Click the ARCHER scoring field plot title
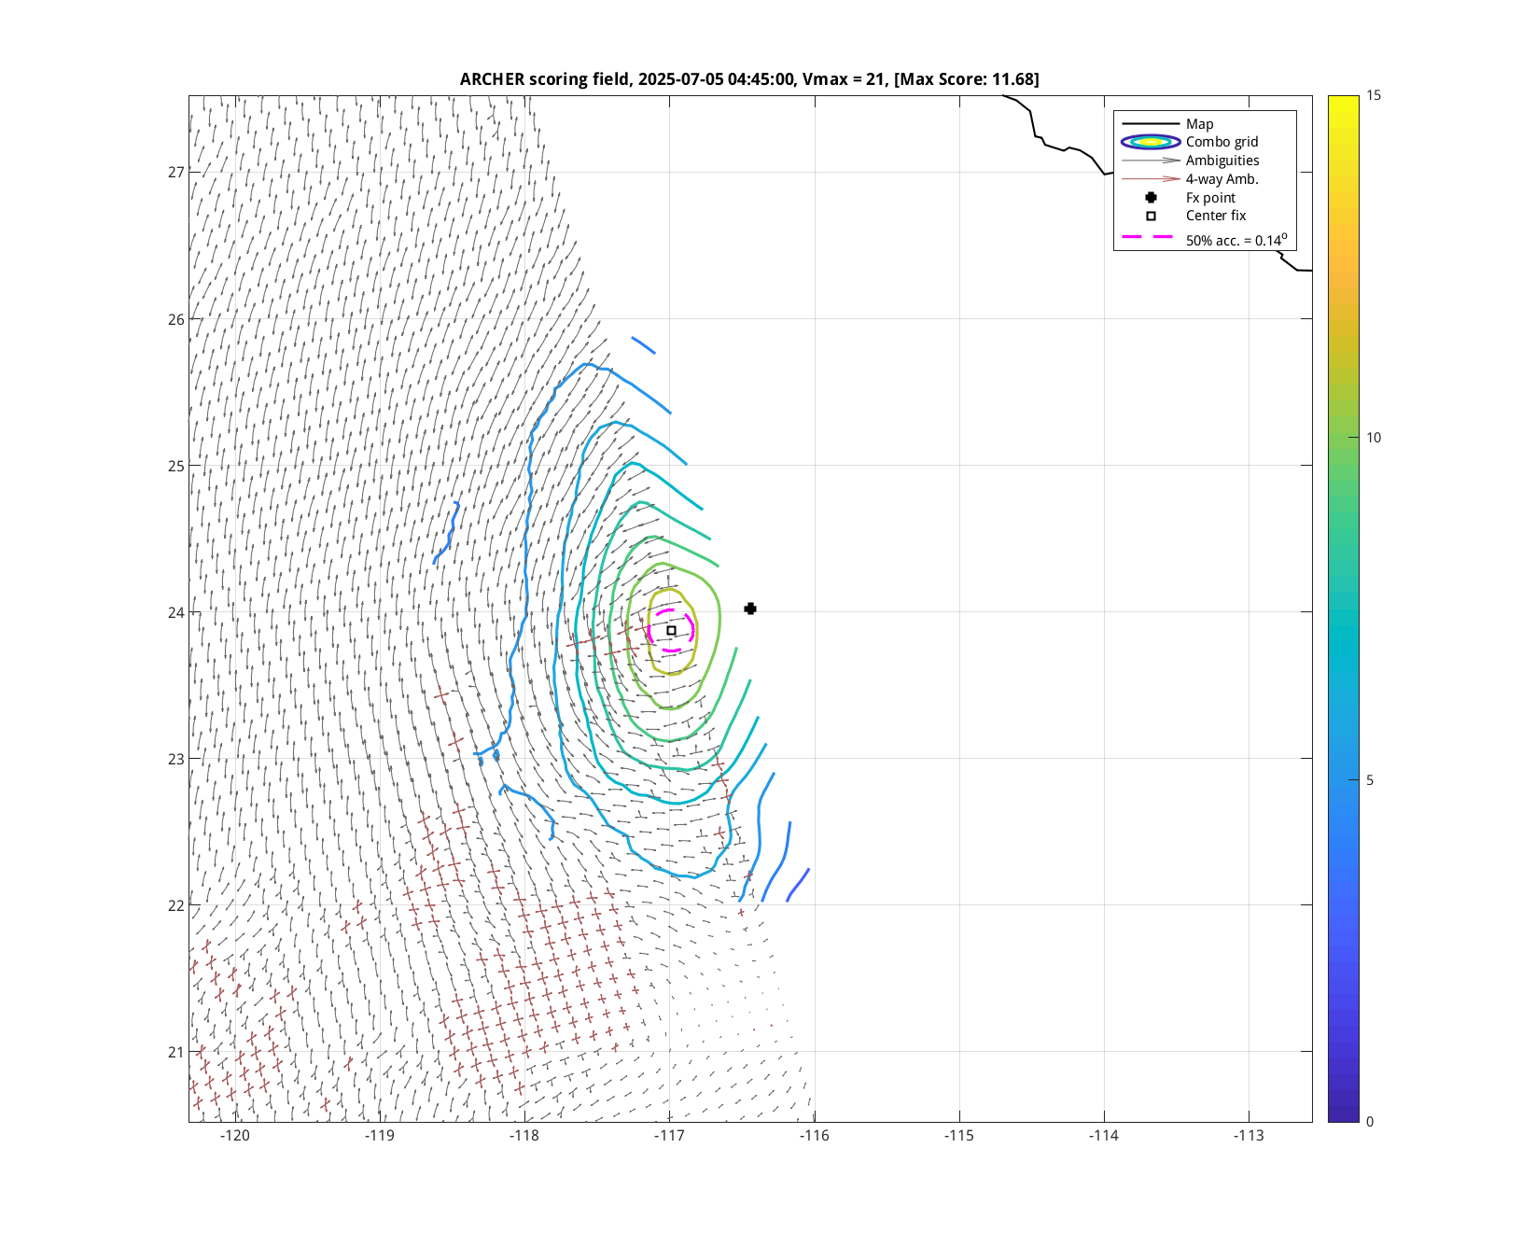 coord(749,79)
